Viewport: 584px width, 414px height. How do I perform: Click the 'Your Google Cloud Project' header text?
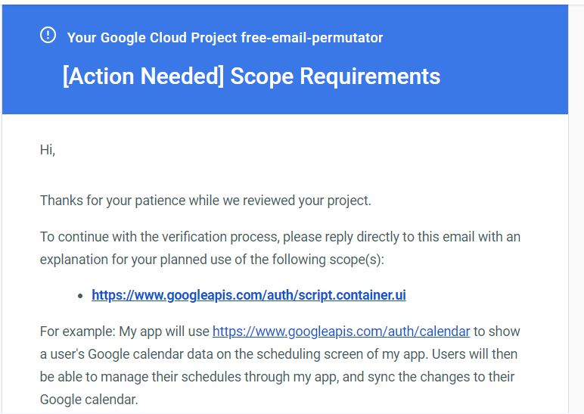coord(152,38)
